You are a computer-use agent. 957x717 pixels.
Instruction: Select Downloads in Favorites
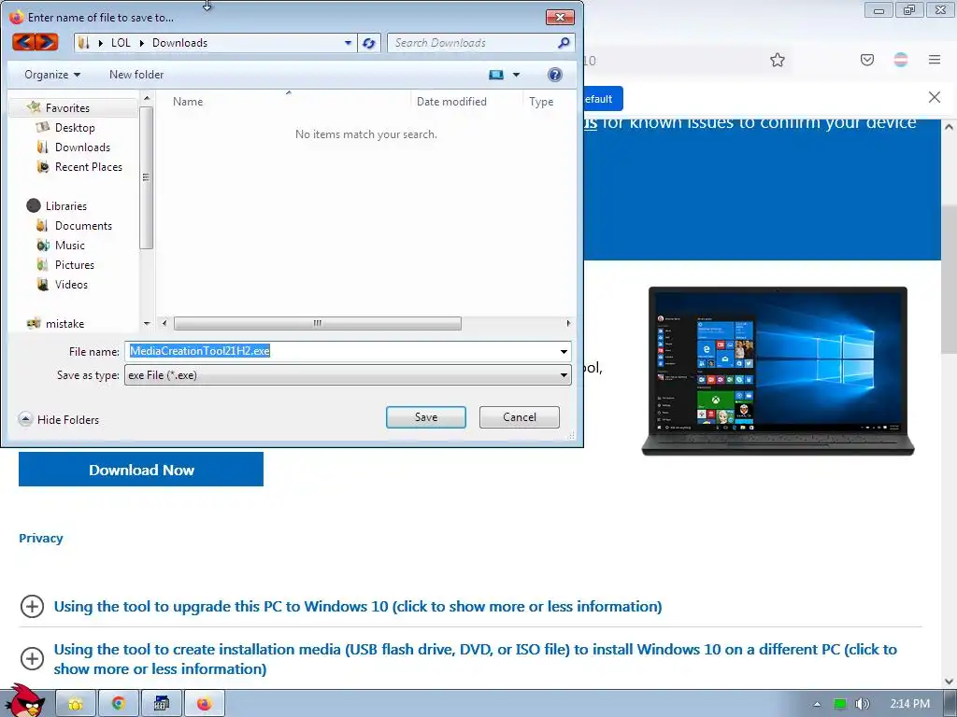[82, 147]
